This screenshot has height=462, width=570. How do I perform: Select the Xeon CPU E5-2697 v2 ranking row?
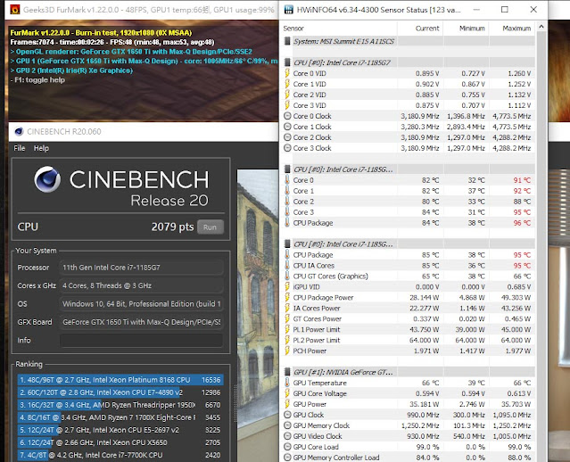coord(120,430)
